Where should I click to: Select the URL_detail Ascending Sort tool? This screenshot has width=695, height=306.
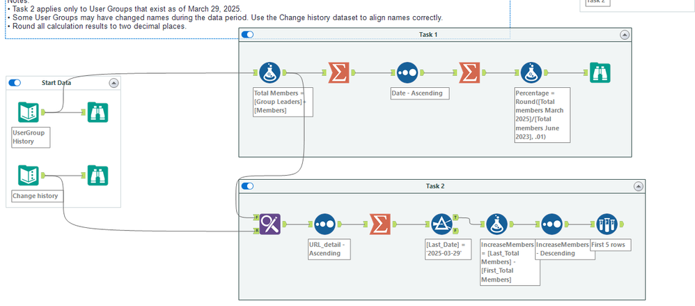(x=325, y=224)
